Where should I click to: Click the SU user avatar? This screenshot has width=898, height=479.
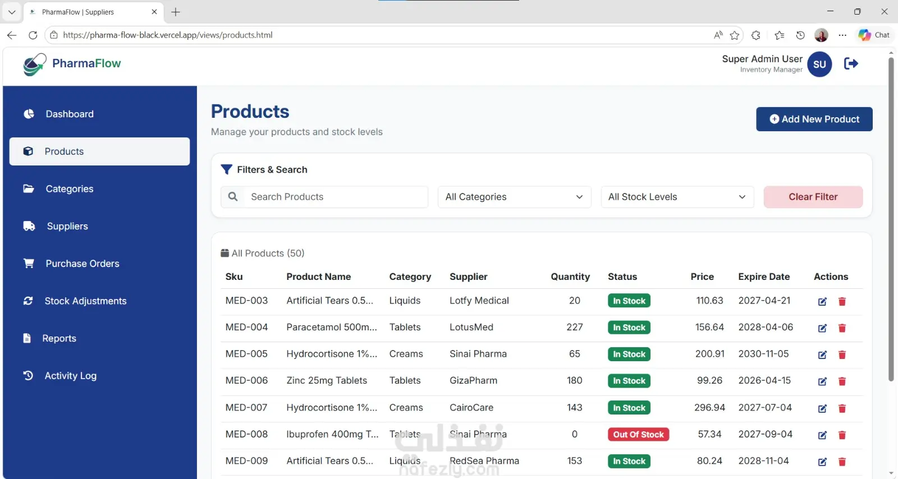pyautogui.click(x=819, y=65)
